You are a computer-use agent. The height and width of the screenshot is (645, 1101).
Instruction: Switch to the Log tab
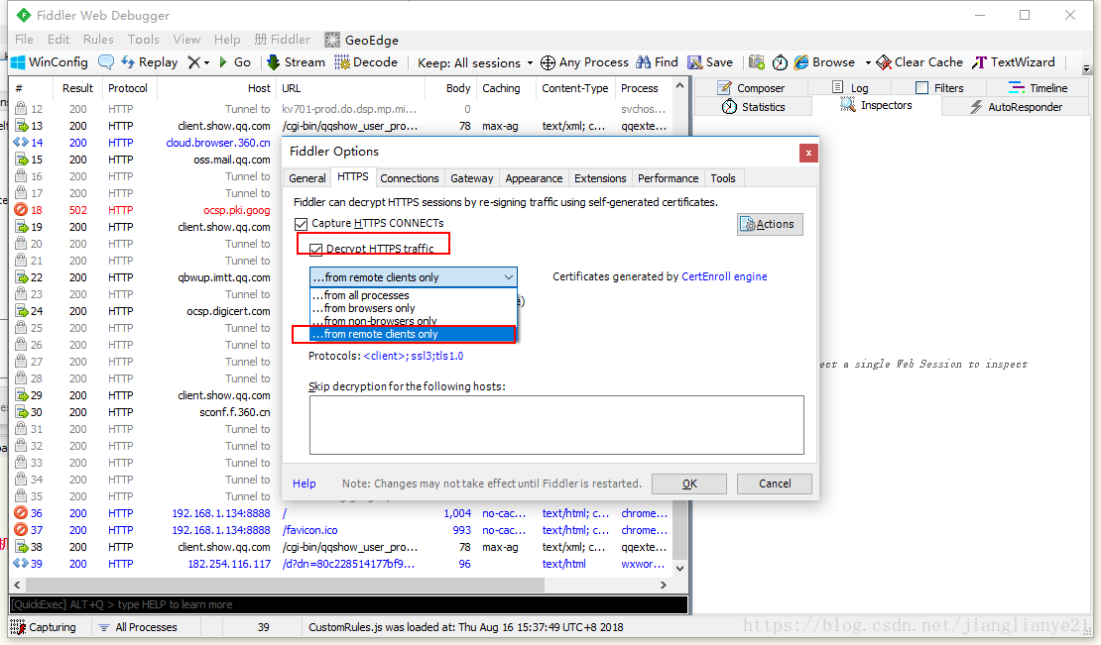point(850,87)
